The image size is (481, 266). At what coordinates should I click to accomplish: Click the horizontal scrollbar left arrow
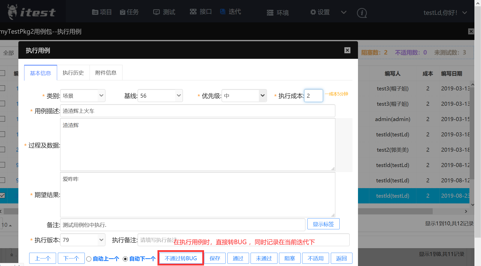(1, 211)
